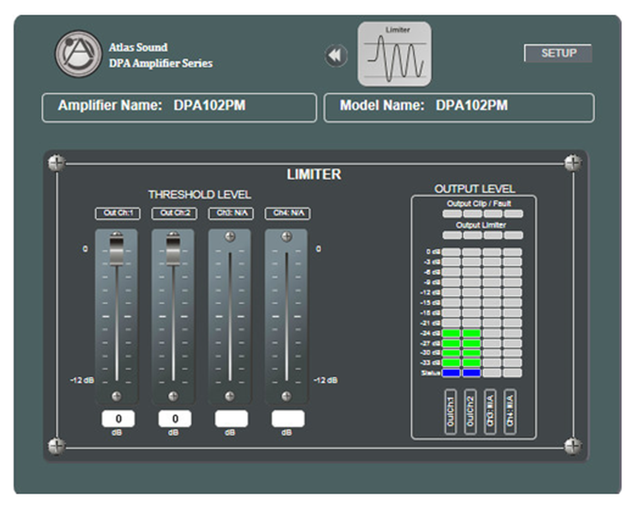Open the Limiter waveform icon
Screen dimensions: 636x512
(394, 54)
